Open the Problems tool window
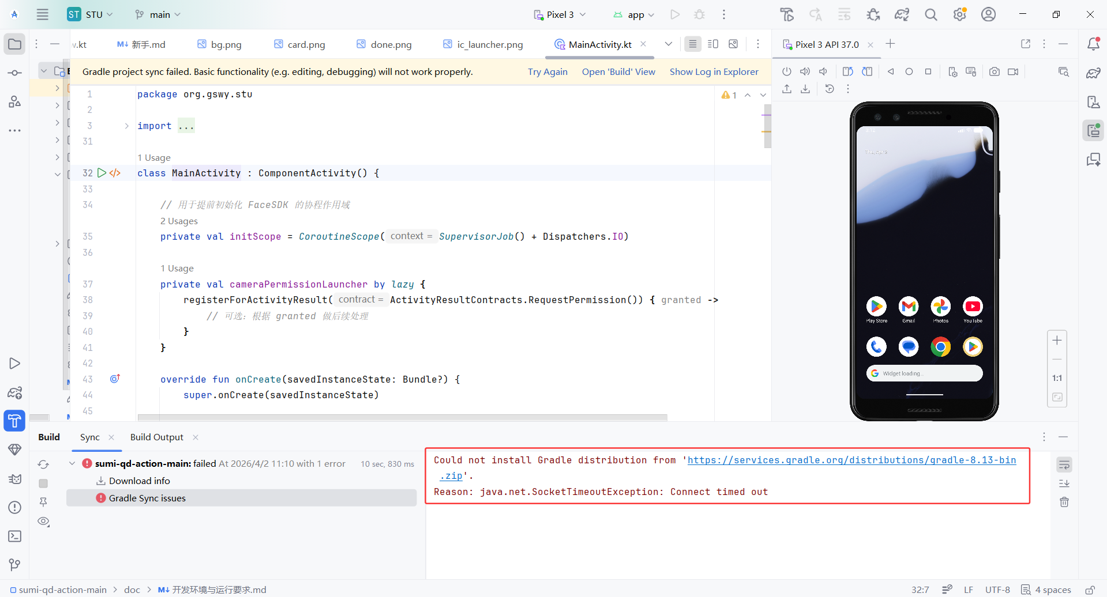This screenshot has width=1107, height=597. [15, 508]
